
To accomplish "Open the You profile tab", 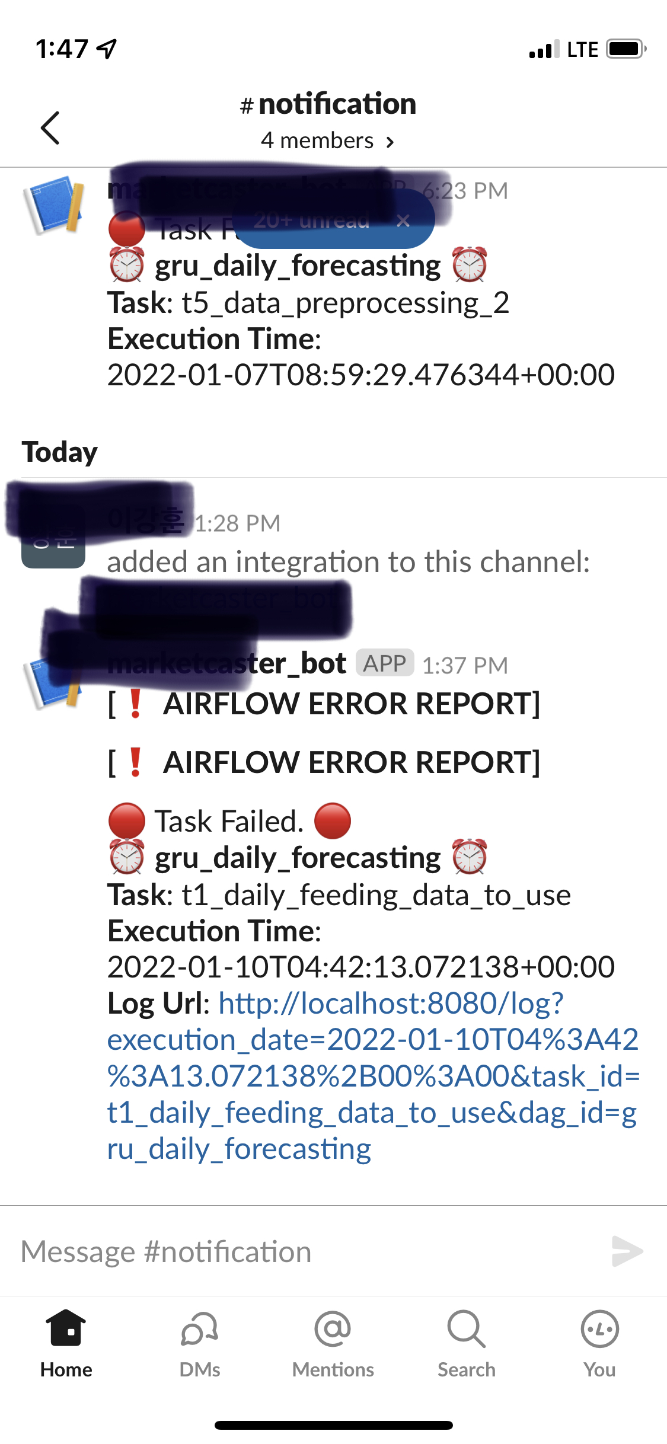I will coord(600,1344).
